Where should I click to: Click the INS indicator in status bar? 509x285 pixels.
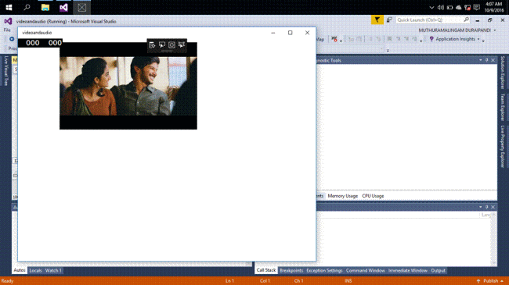pyautogui.click(x=348, y=281)
